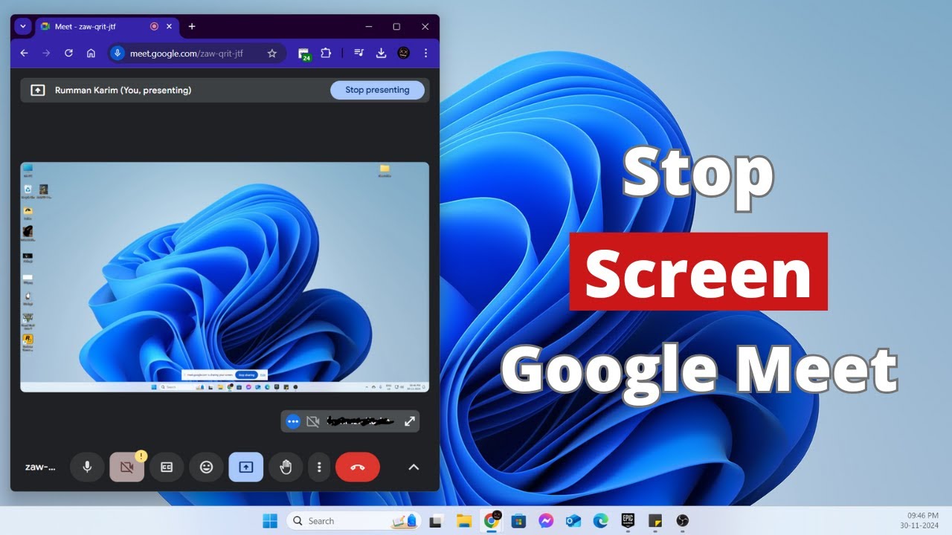This screenshot has width=952, height=535.
Task: Click the taskbar Search box
Action: (353, 521)
